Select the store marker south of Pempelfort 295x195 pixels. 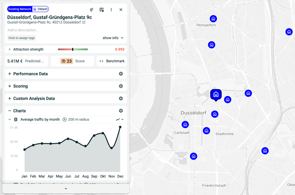211,45
